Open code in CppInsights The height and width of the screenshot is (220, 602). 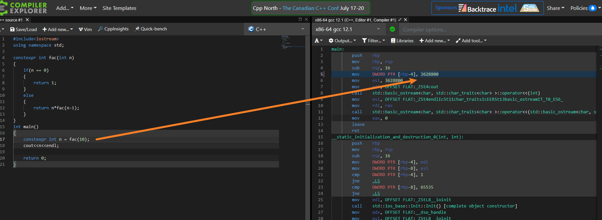(x=113, y=29)
